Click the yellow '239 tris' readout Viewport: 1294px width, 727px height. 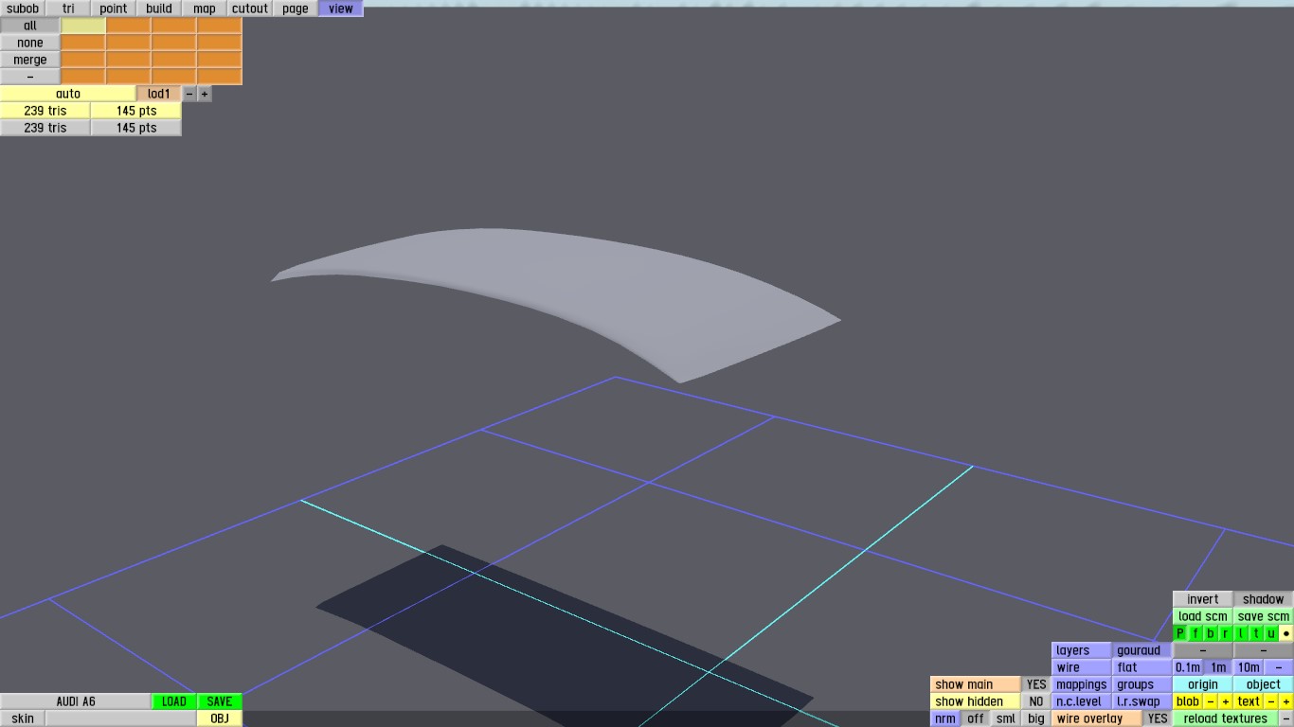point(45,111)
